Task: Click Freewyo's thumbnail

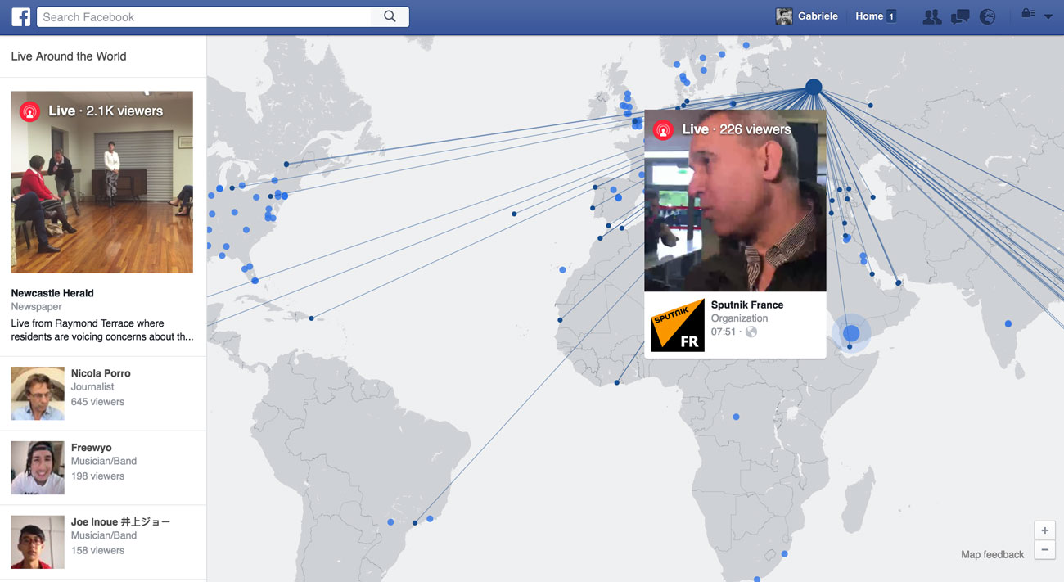Action: click(x=38, y=468)
